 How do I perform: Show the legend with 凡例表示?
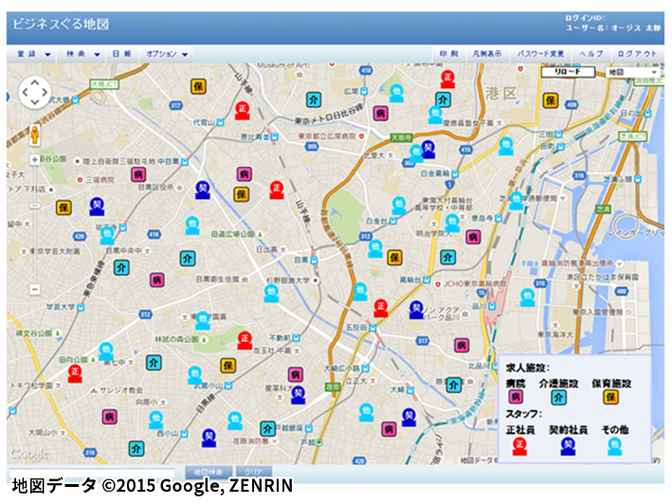487,54
